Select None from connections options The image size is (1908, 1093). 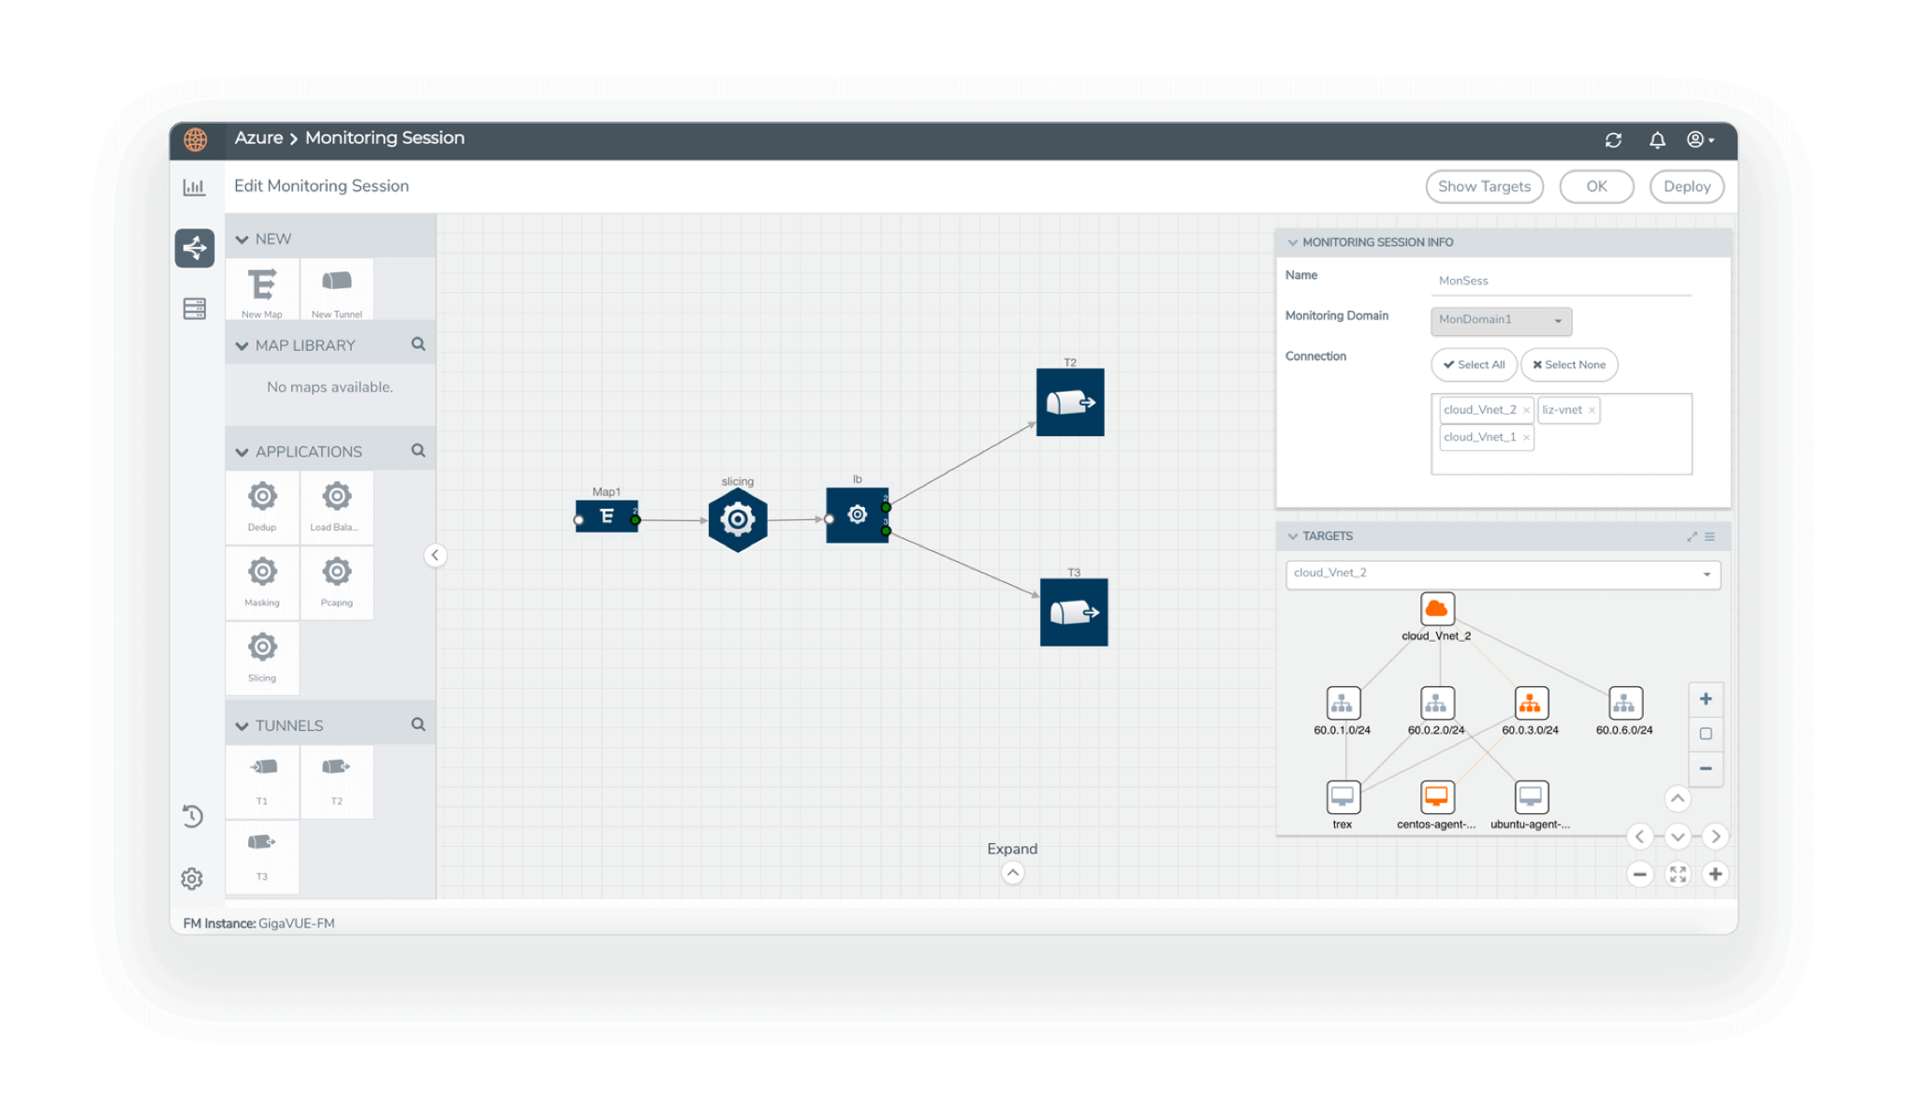[x=1568, y=364]
